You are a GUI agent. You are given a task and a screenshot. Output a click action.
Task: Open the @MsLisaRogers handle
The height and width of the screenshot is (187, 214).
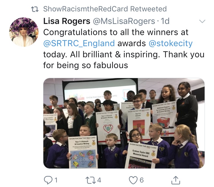point(124,21)
